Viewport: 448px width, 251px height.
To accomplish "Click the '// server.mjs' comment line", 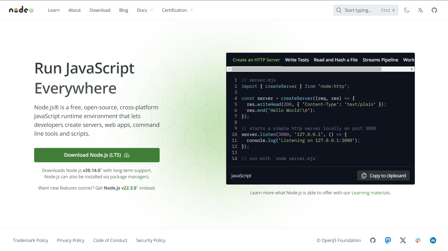I will pos(259,80).
